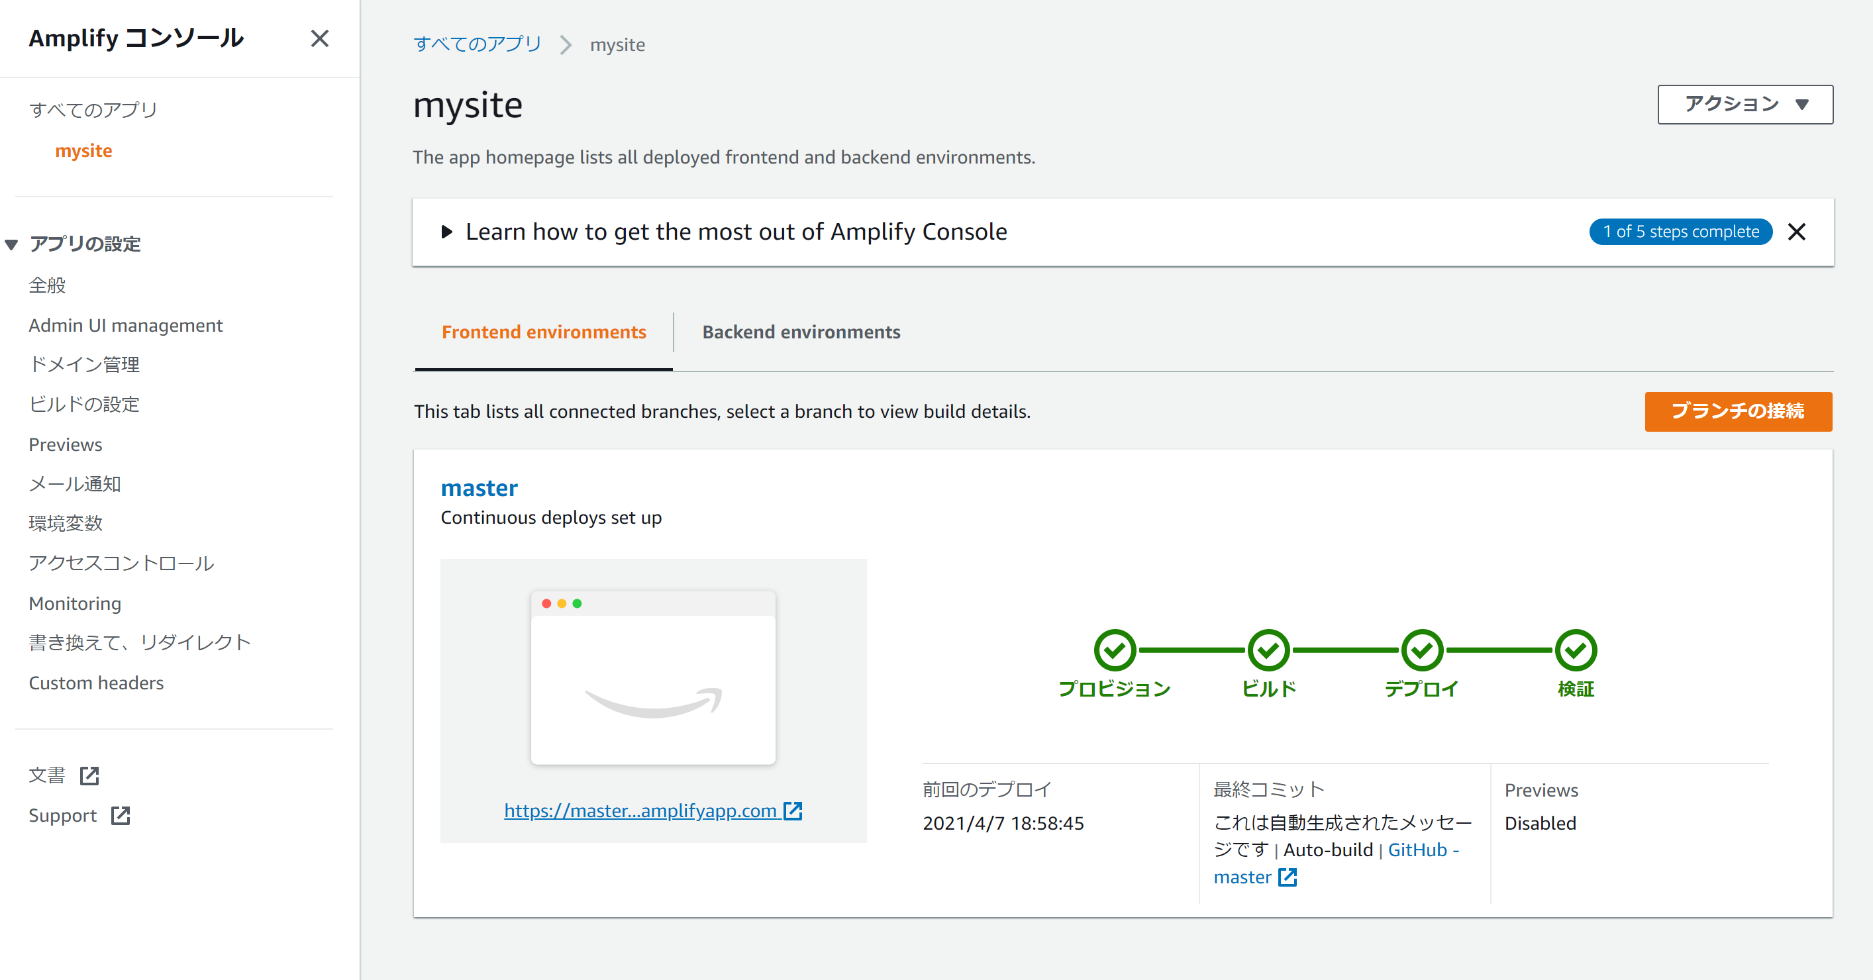This screenshot has height=980, width=1873.
Task: Open Support link in sidebar
Action: 62,816
